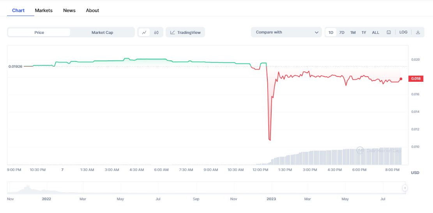Show the 1Y price range

point(364,32)
